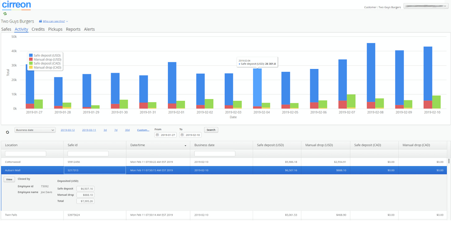Click the Business date filter input box

(215, 154)
